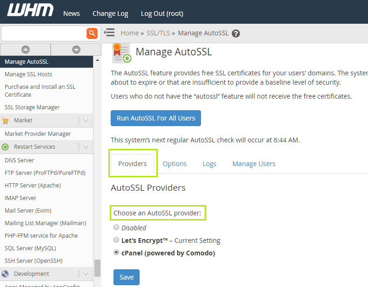The height and width of the screenshot is (287, 368).
Task: Click Run AutoSSL For All Users button
Action: pyautogui.click(x=156, y=118)
